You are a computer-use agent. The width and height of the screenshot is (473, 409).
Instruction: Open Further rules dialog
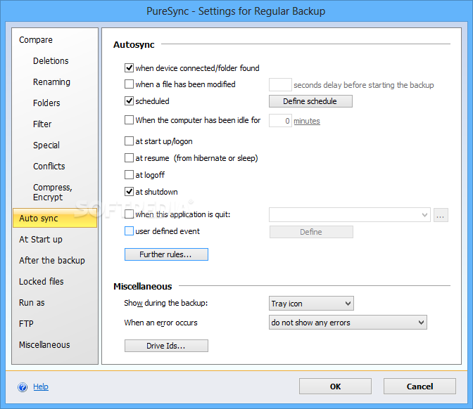[x=166, y=254]
